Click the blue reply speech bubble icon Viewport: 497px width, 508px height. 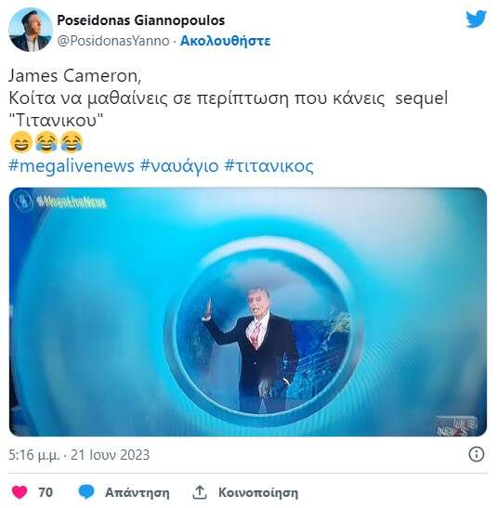(86, 492)
